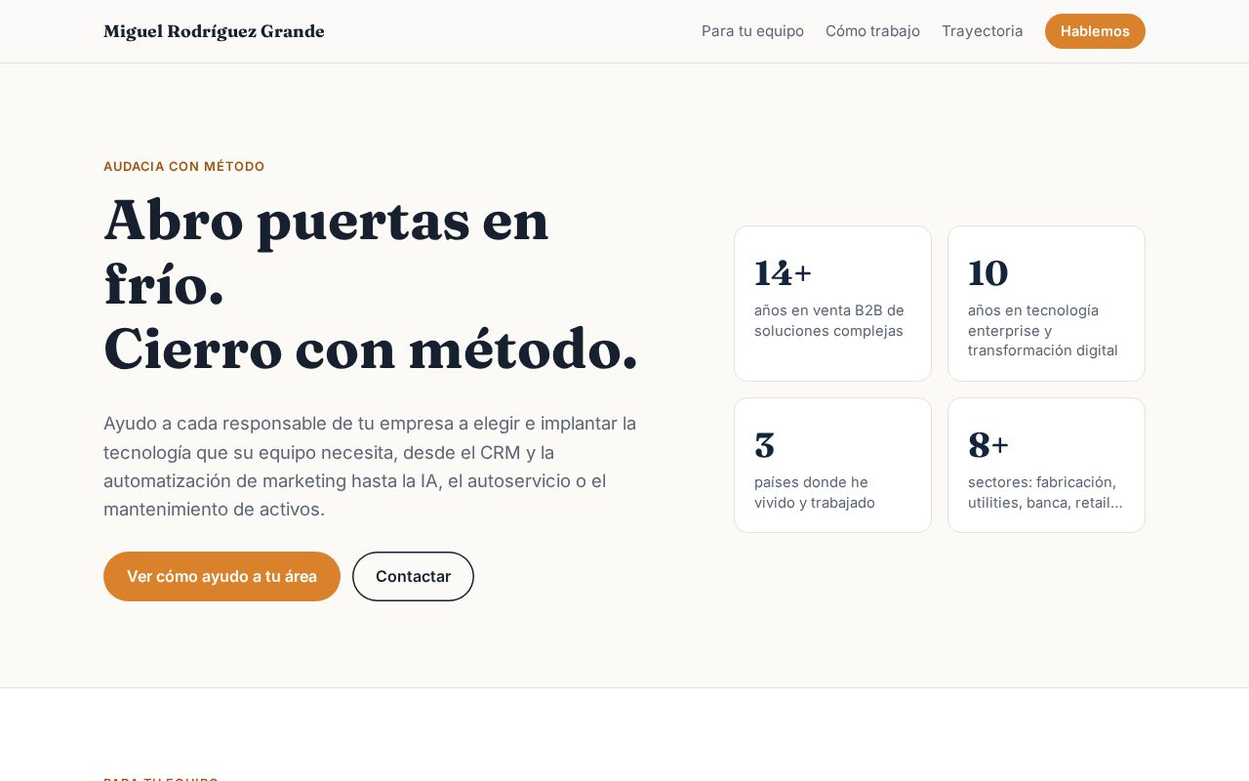Image resolution: width=1249 pixels, height=781 pixels.
Task: Click text sectores: fabricación, utilities, banca
Action: tap(1045, 492)
